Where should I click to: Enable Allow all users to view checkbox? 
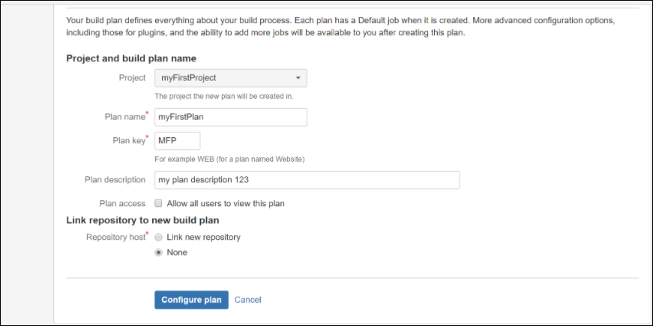pyautogui.click(x=159, y=203)
